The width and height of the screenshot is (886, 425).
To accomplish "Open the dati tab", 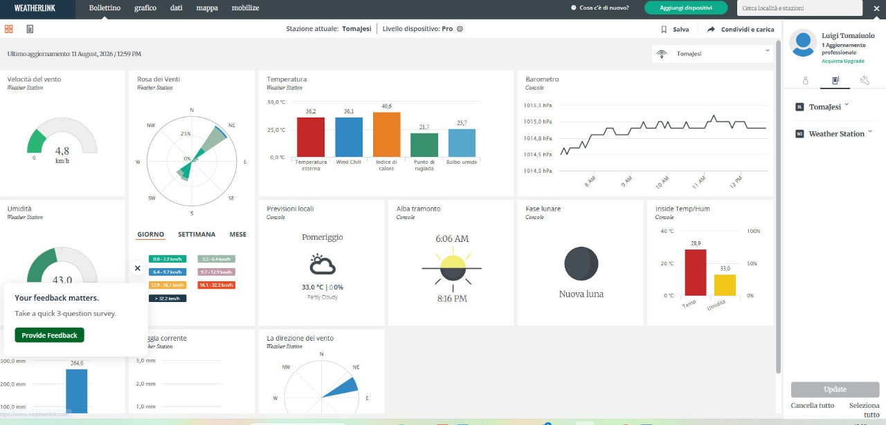I will [177, 8].
